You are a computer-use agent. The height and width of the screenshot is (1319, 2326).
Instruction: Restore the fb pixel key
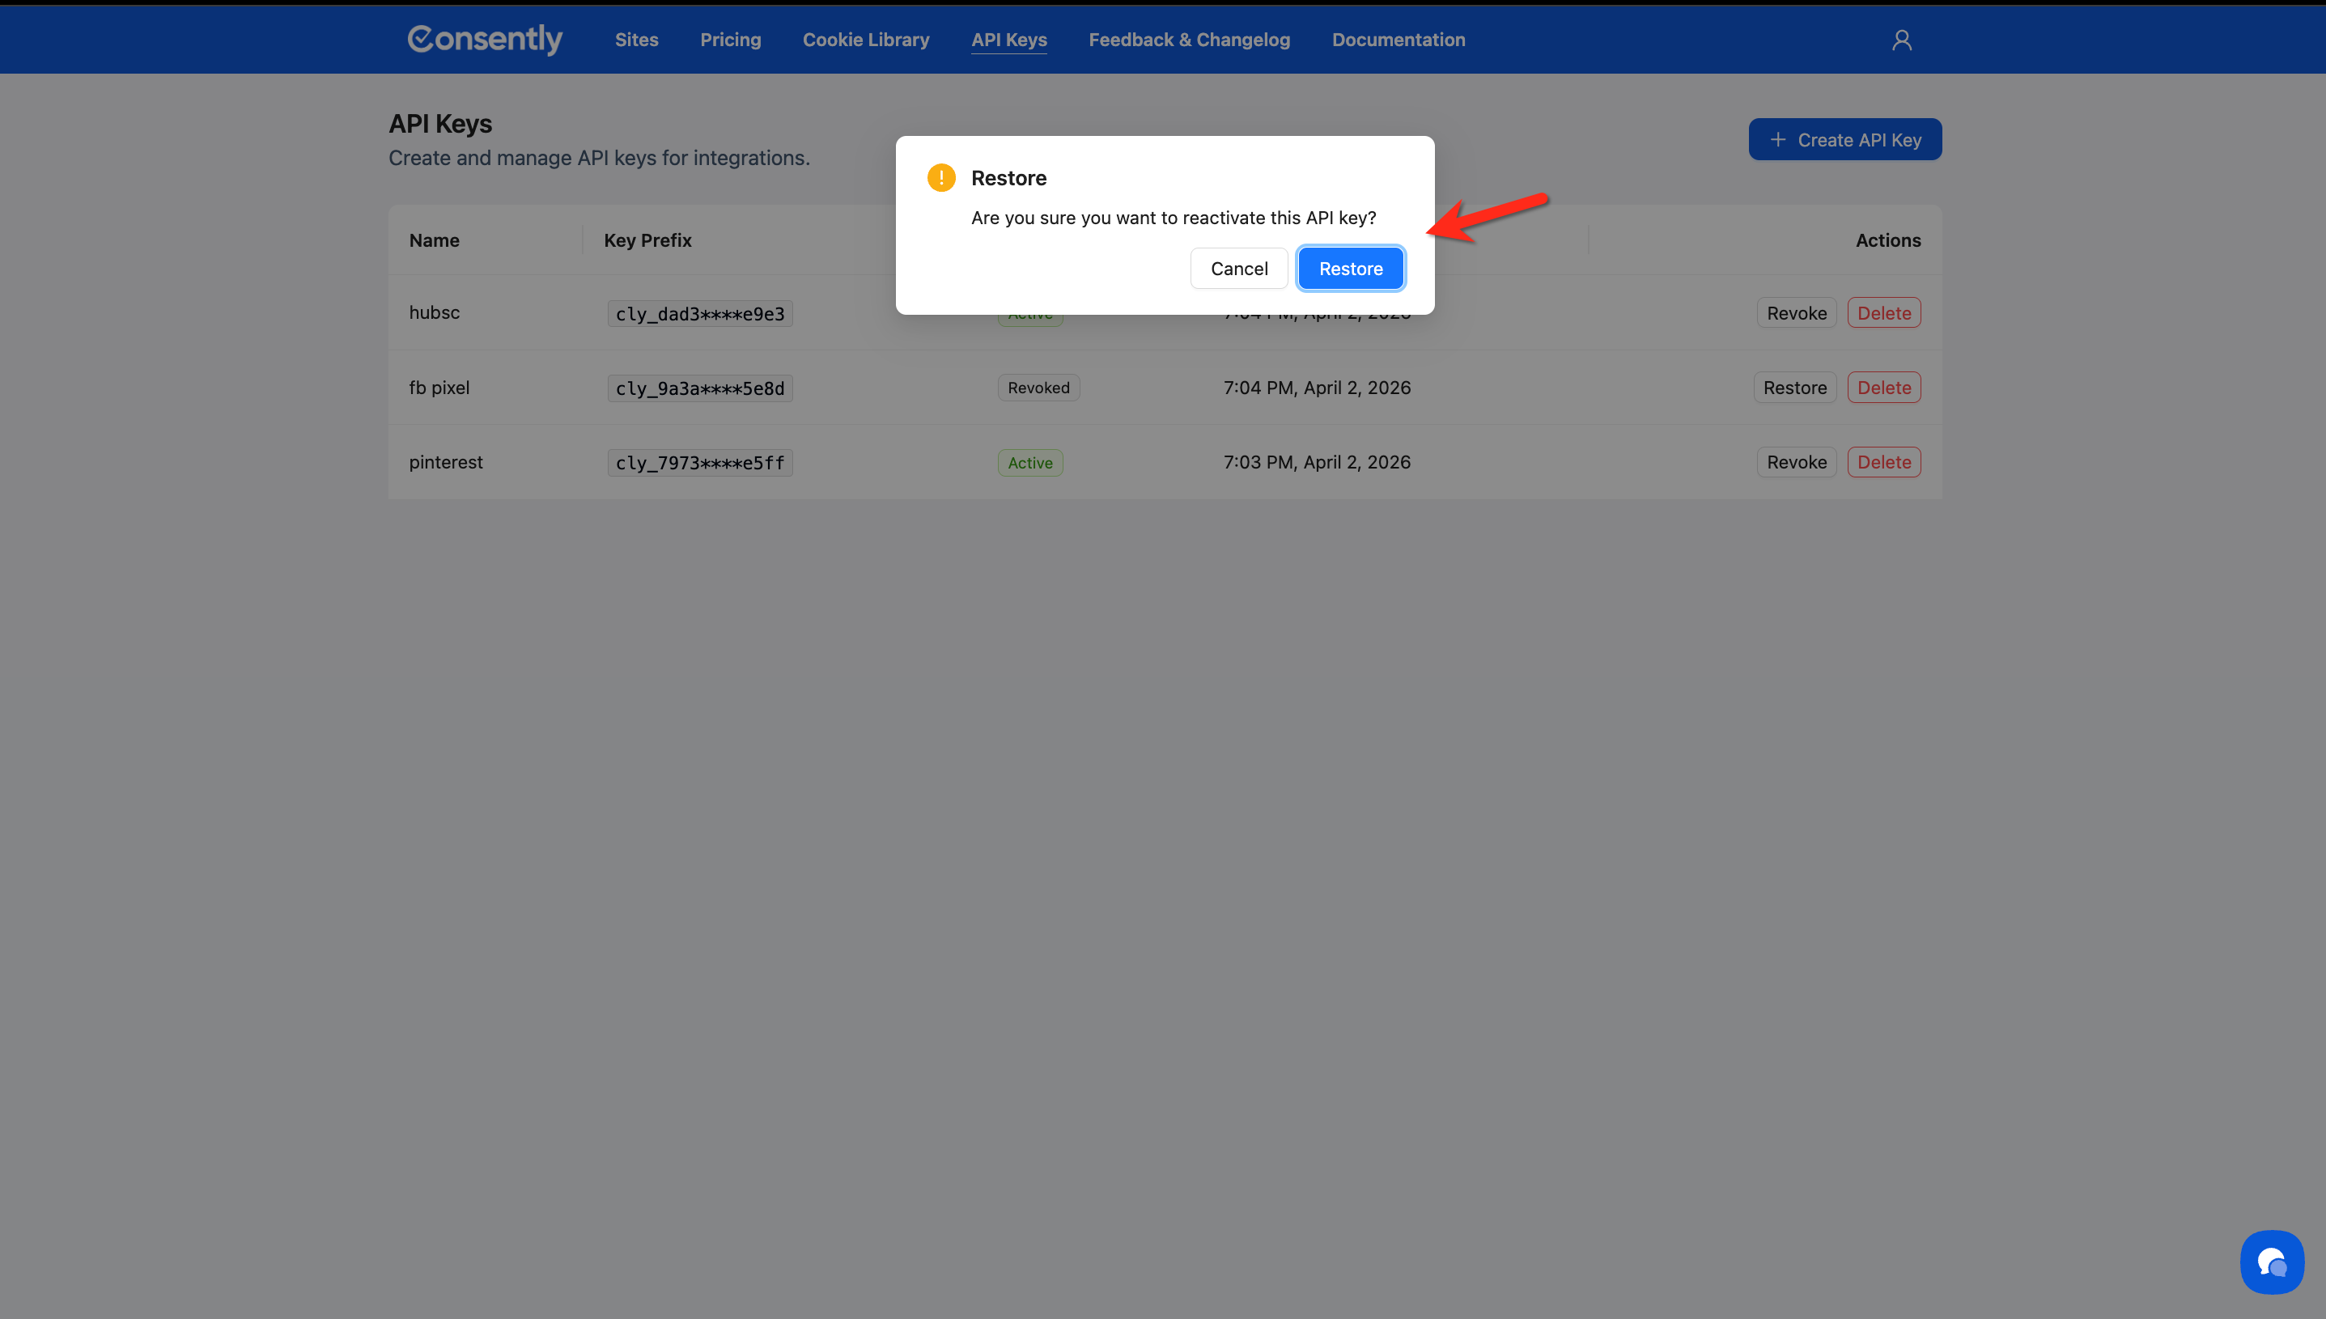(1793, 388)
